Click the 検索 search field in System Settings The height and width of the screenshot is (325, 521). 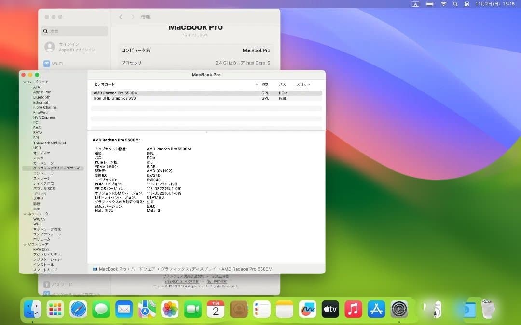pyautogui.click(x=74, y=31)
